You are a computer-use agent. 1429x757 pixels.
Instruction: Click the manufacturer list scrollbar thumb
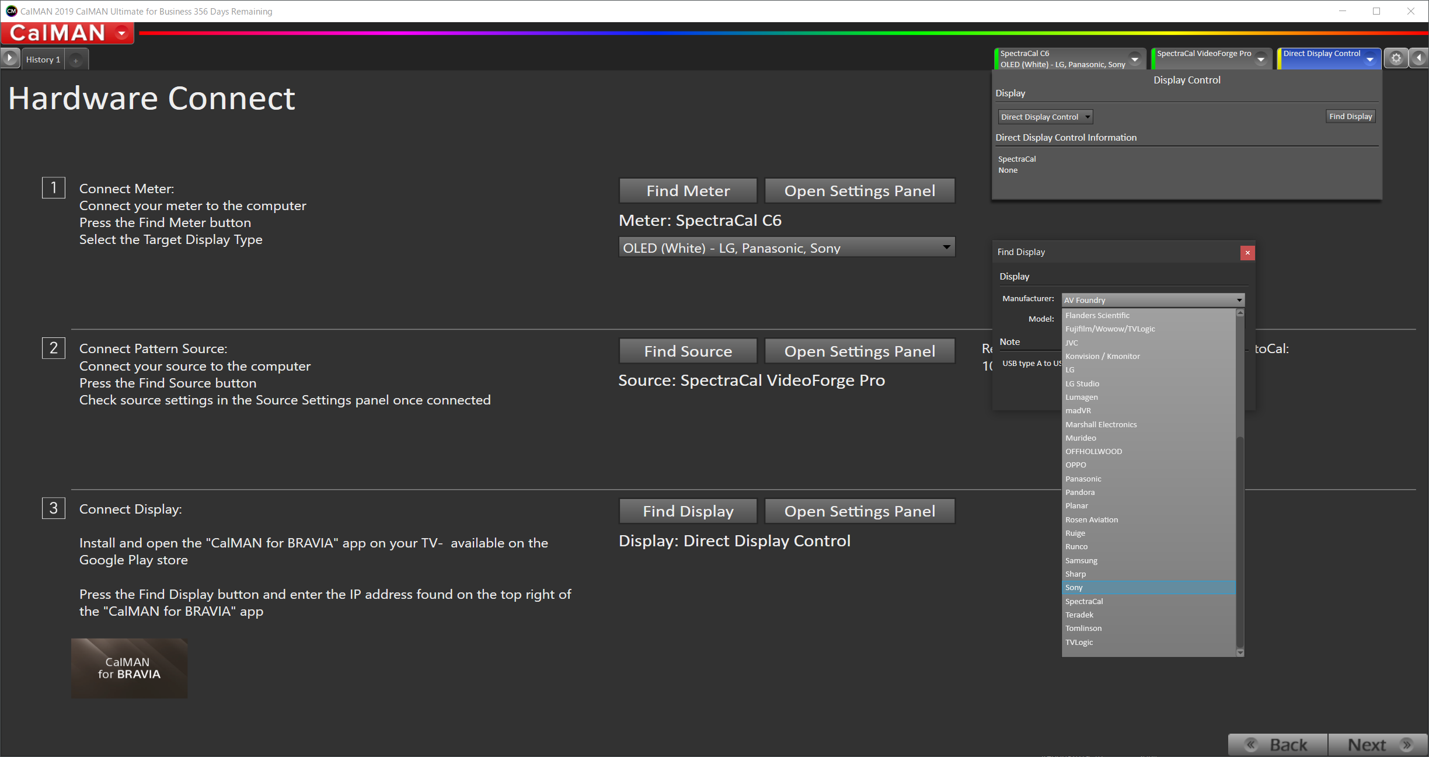click(1240, 542)
